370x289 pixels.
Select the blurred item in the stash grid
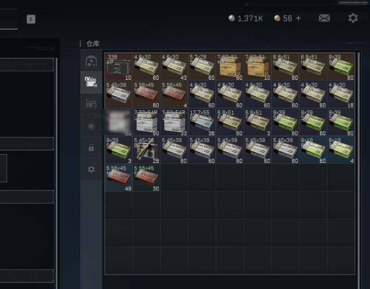point(118,122)
